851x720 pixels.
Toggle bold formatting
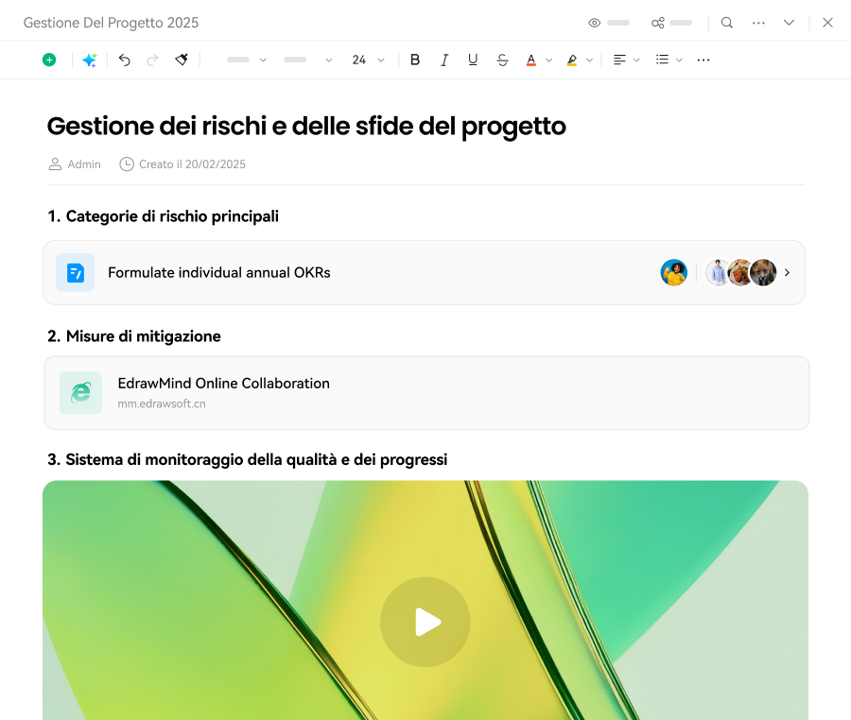click(415, 59)
